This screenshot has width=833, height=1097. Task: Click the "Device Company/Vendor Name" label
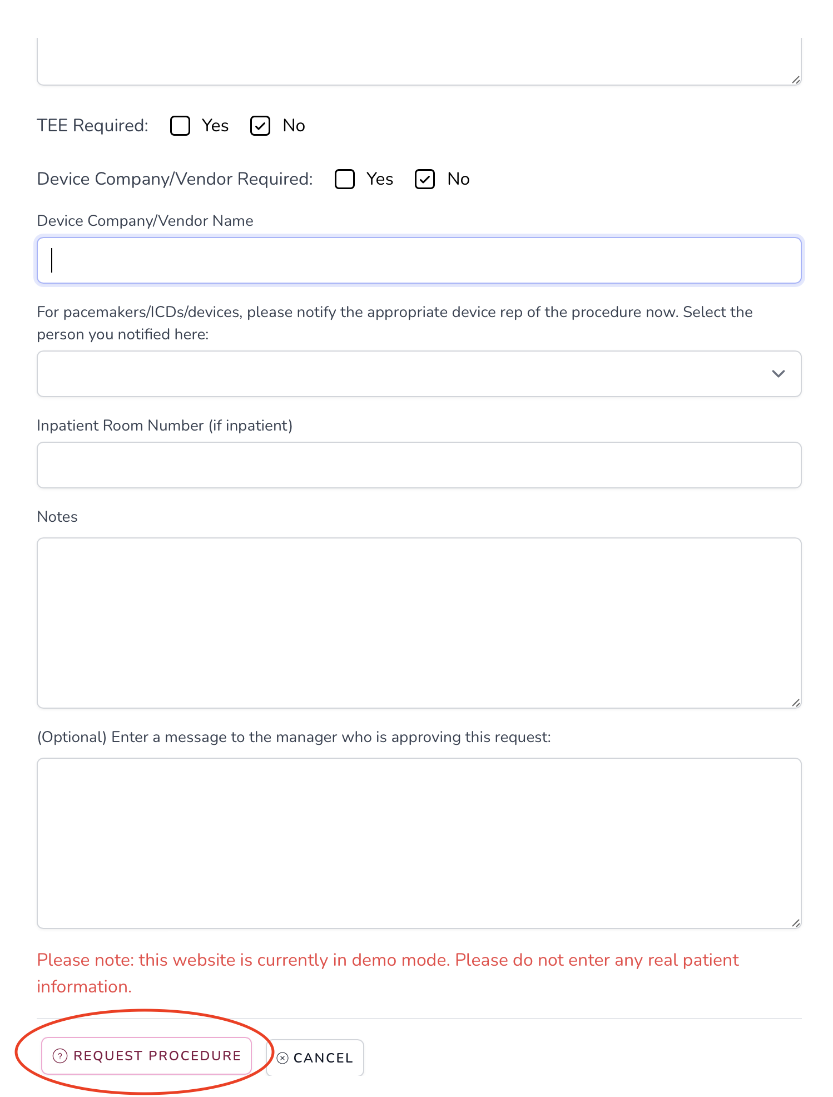tap(145, 221)
